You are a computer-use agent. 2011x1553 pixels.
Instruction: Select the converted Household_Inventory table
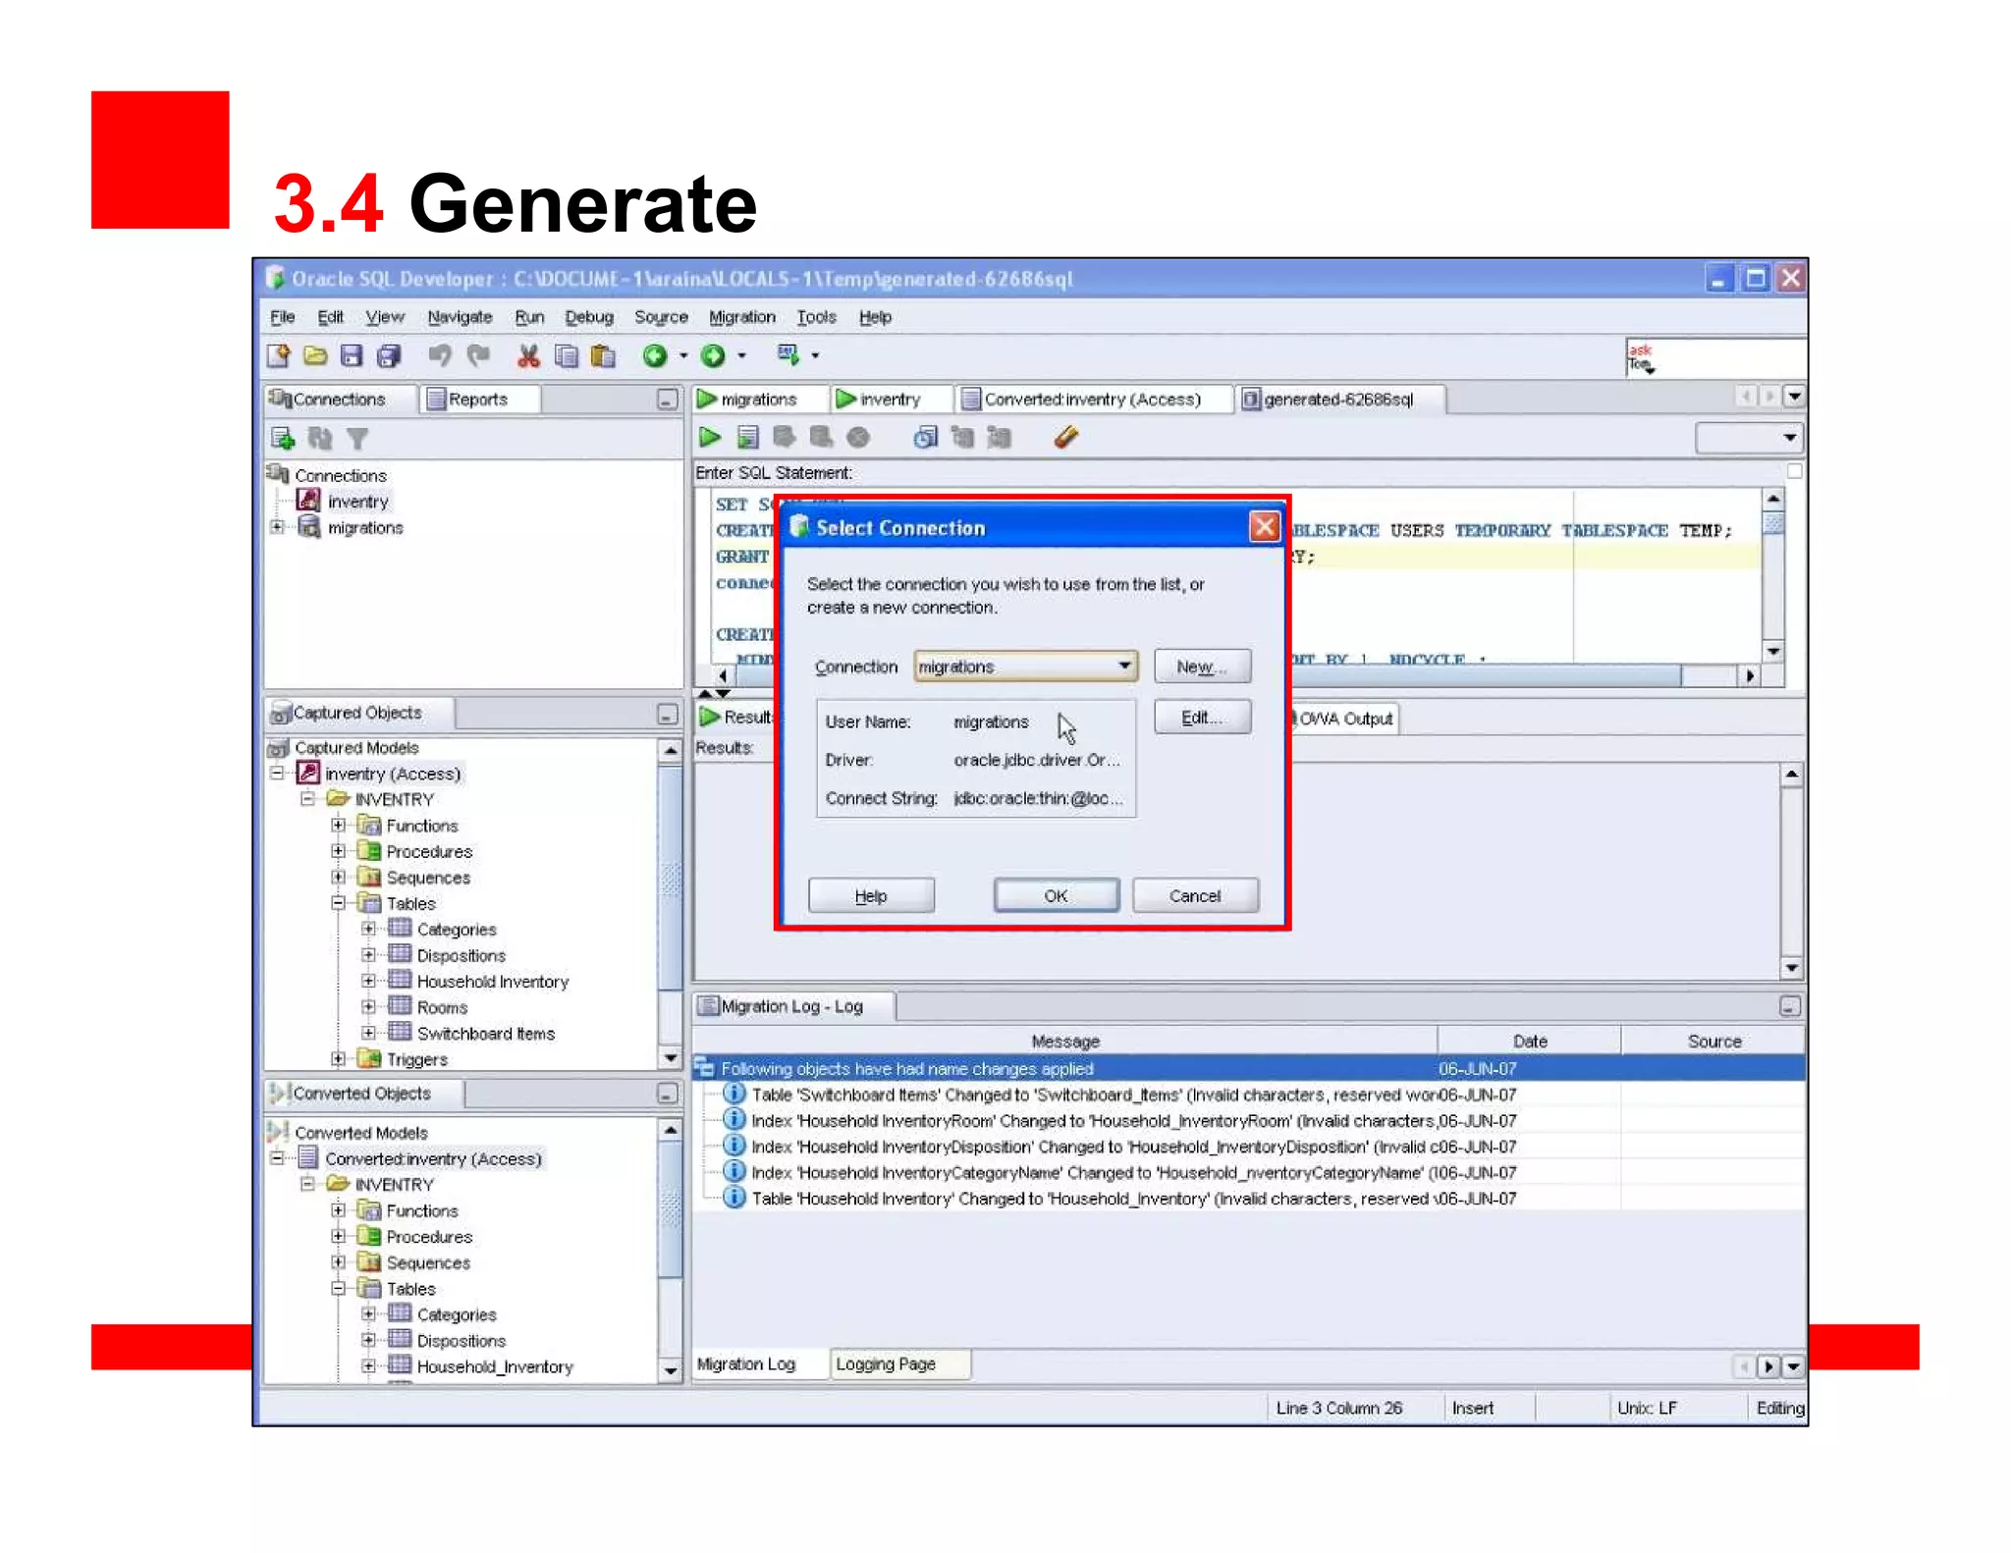click(x=494, y=1366)
